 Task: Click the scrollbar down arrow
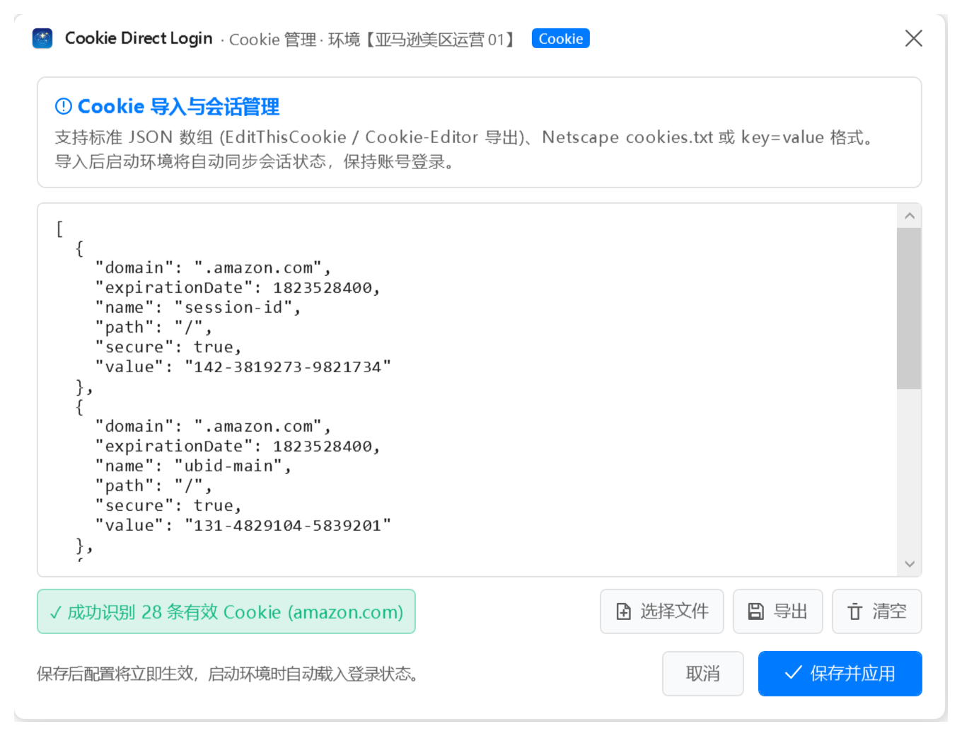(x=910, y=564)
